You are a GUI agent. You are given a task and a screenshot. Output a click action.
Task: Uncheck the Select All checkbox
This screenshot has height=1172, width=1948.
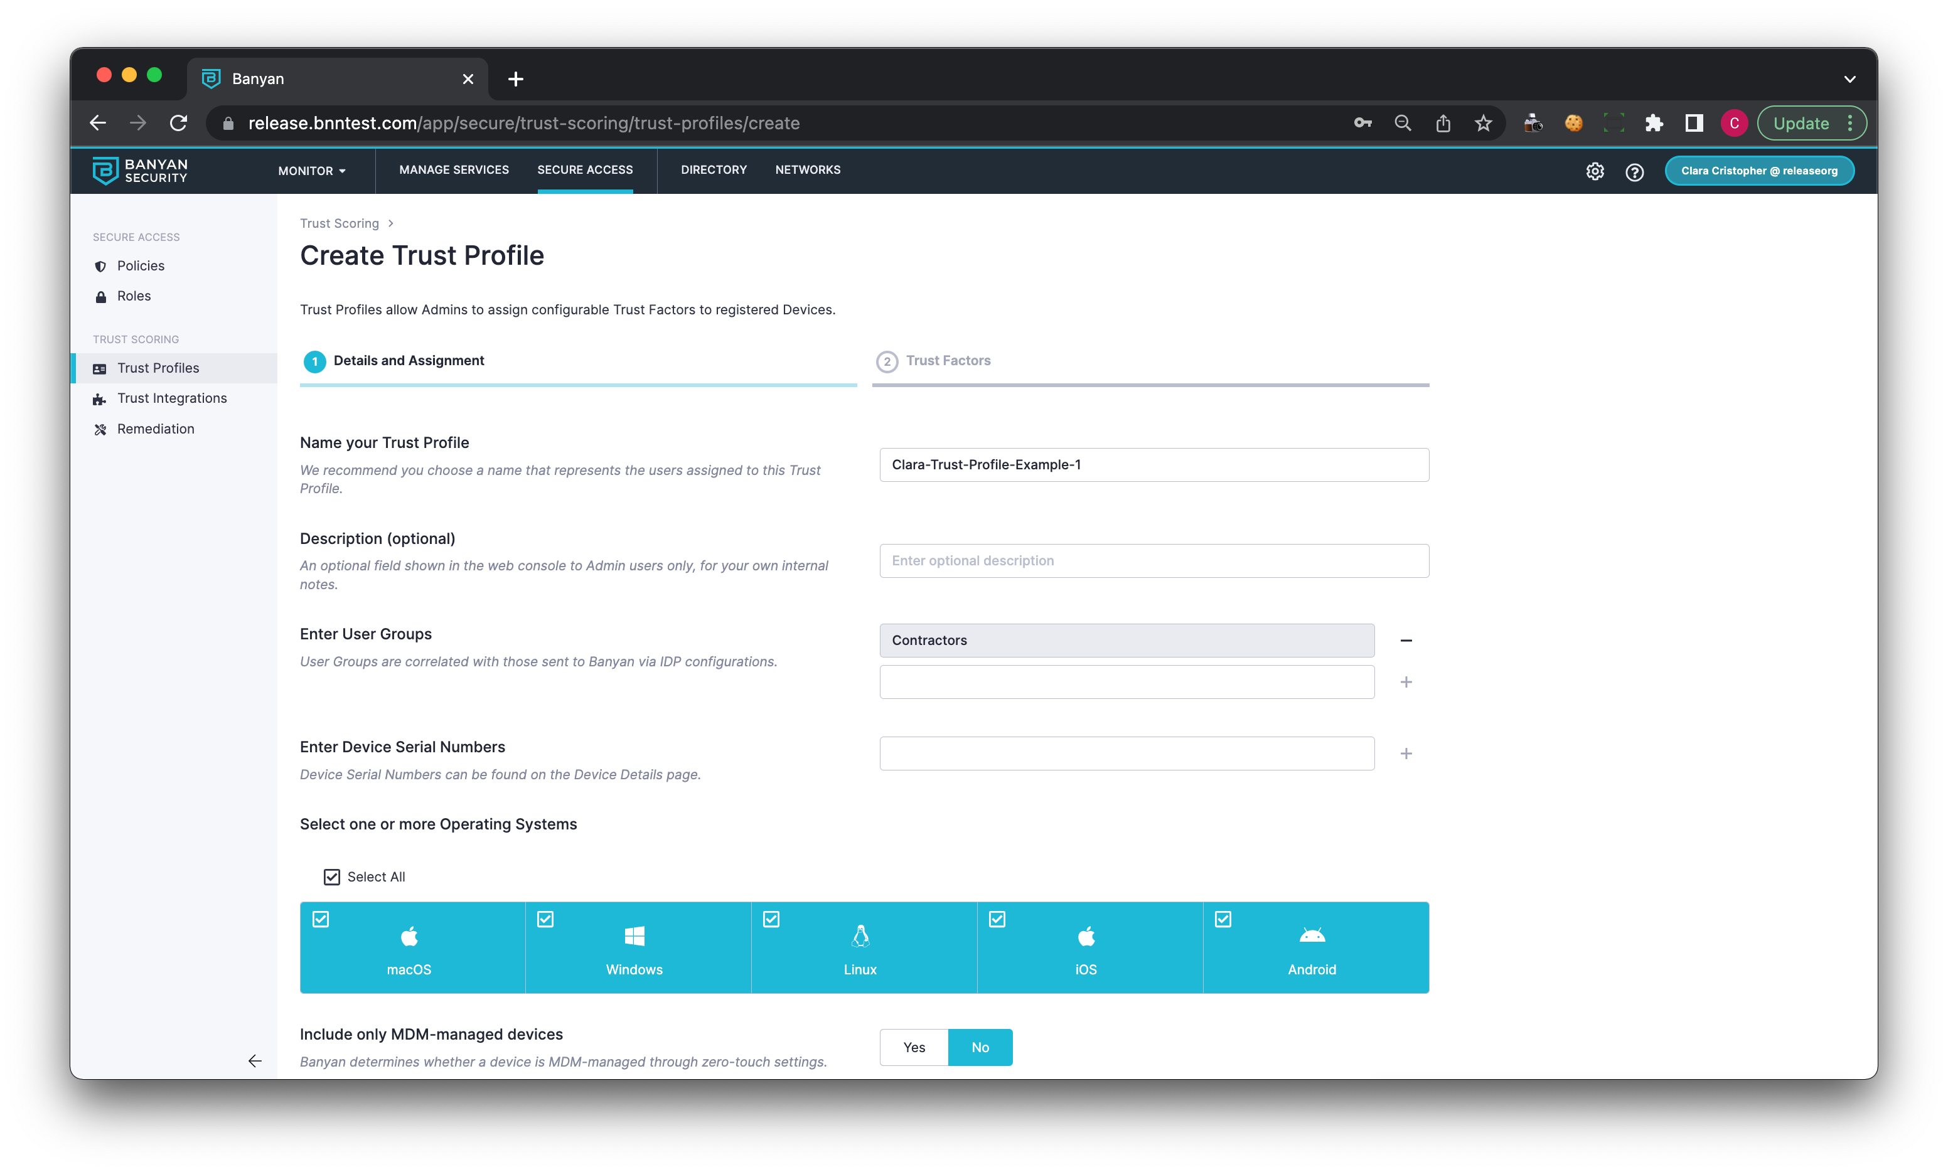[332, 877]
